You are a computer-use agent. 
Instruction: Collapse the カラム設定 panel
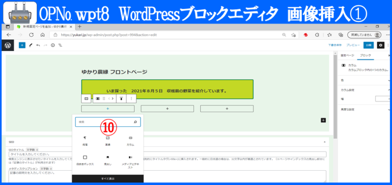click(x=365, y=90)
